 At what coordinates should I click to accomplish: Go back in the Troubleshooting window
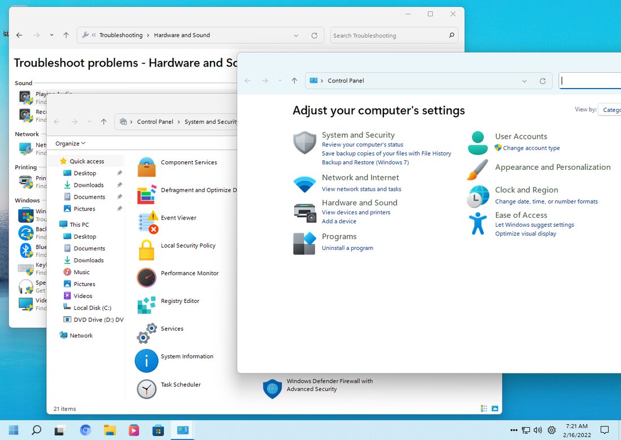(x=19, y=35)
